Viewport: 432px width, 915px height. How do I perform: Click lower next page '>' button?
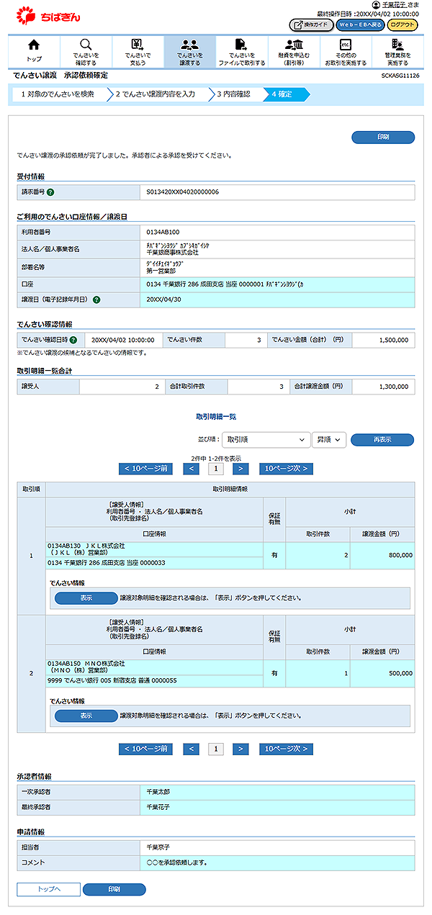[241, 749]
